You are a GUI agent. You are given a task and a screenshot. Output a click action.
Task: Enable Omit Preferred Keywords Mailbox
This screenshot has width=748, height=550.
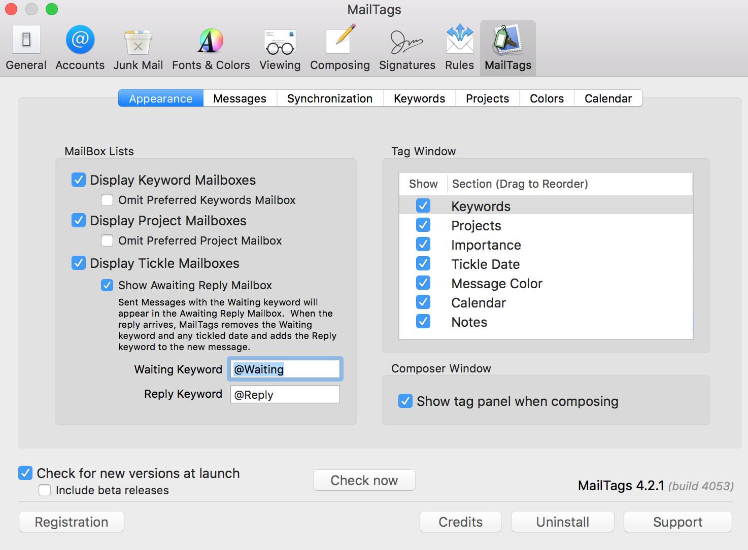click(107, 200)
